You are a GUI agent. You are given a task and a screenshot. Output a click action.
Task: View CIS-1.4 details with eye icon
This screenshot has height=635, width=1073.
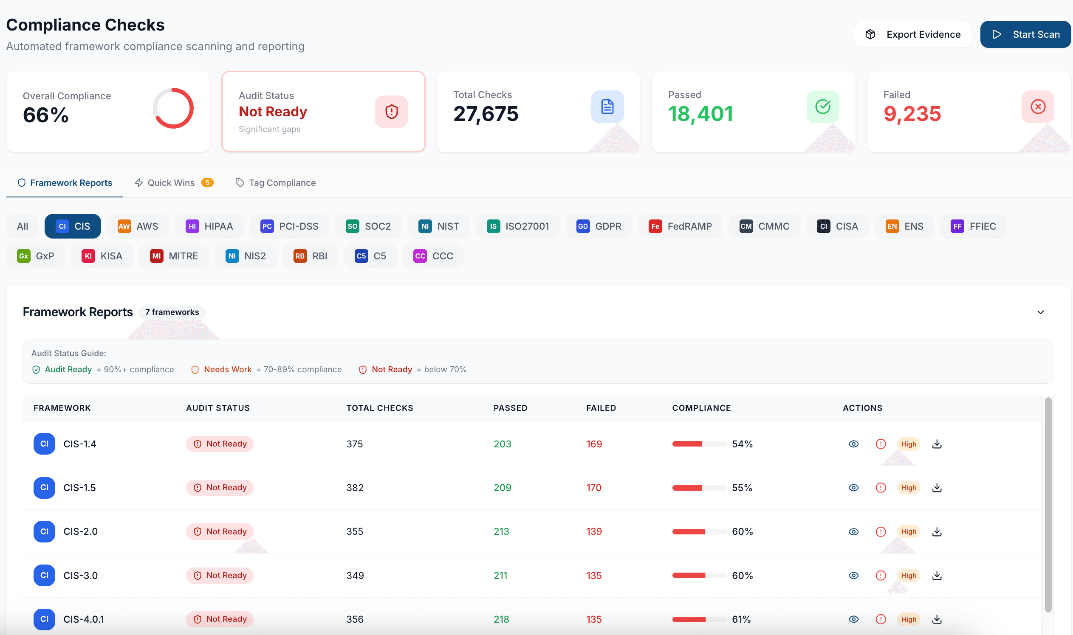click(x=853, y=444)
